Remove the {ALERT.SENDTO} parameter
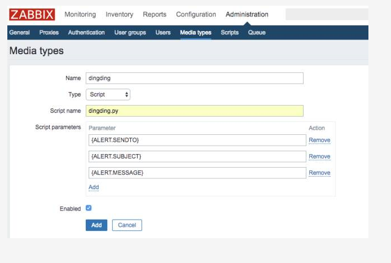Image resolution: width=391 pixels, height=263 pixels. click(319, 140)
